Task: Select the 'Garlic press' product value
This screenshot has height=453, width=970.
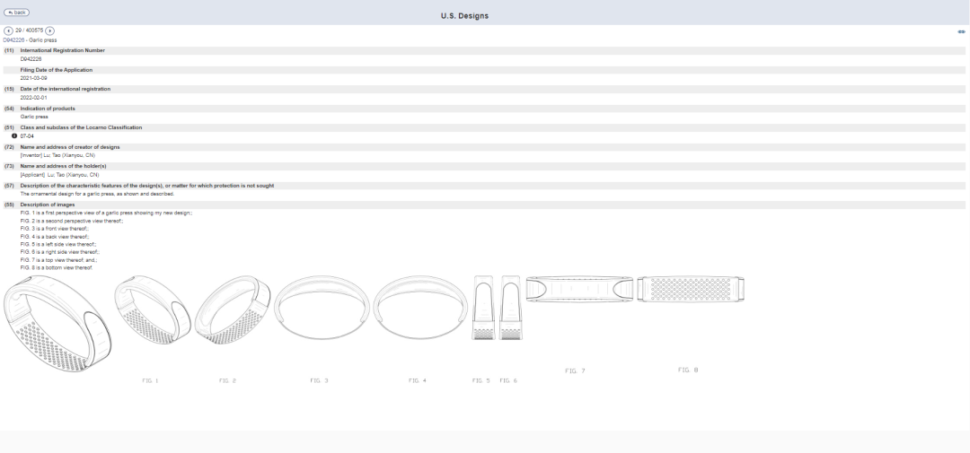Action: click(x=34, y=117)
